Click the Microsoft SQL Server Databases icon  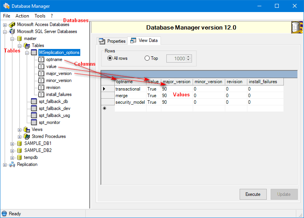[x=12, y=31]
